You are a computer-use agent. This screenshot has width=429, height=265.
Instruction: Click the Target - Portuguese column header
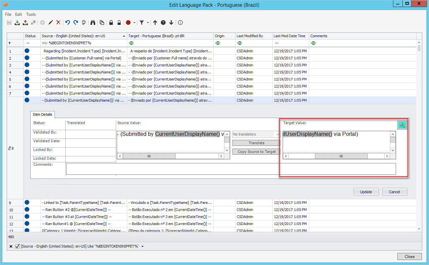(170, 36)
